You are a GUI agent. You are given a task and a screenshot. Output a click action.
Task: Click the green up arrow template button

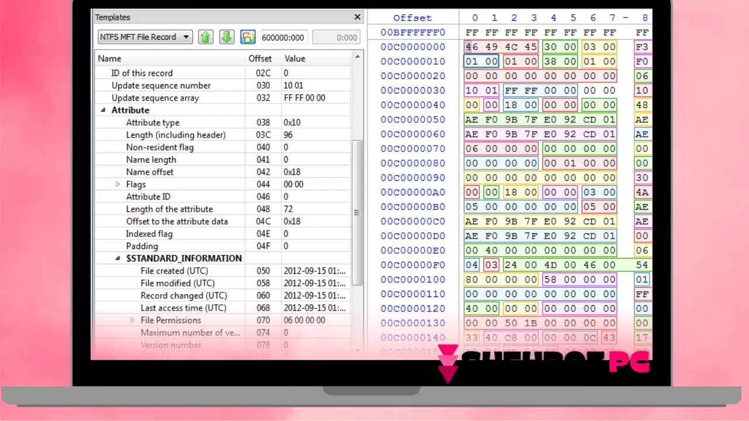click(205, 37)
